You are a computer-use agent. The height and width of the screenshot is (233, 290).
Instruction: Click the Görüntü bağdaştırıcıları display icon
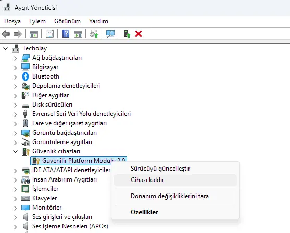[26, 133]
